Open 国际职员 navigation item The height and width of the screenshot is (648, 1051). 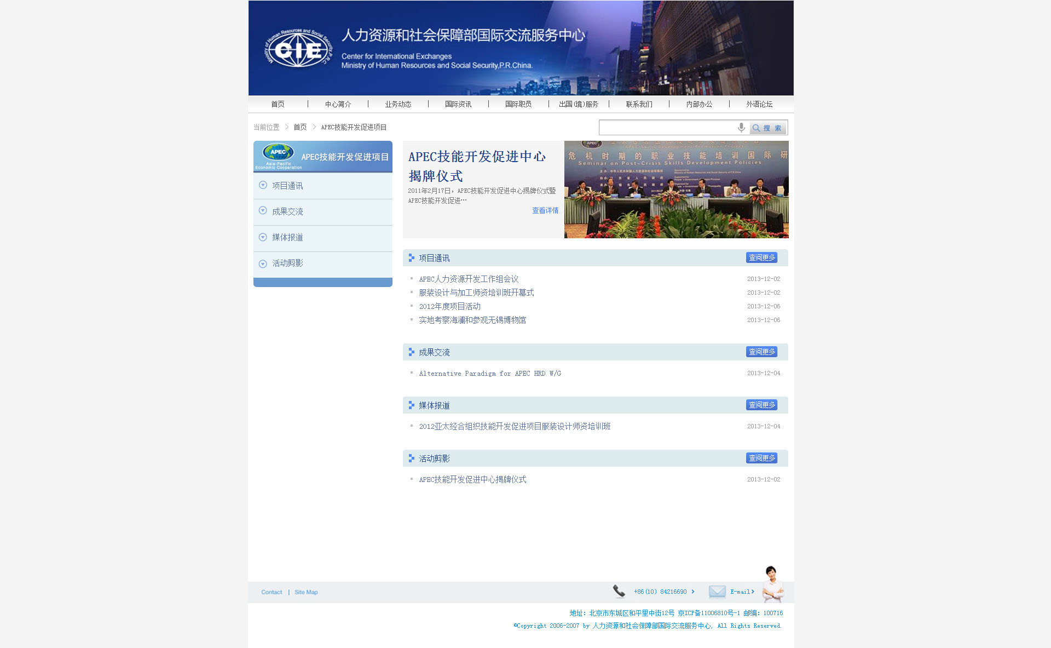[518, 104]
